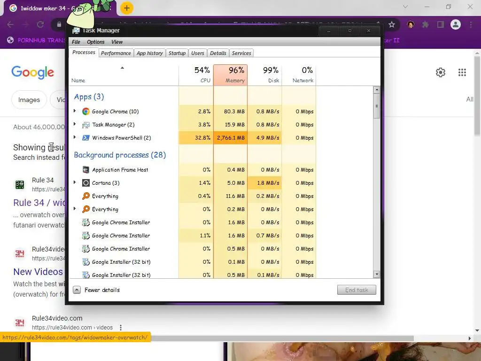
Task: Open the Chrome profile avatar
Action: (456, 24)
